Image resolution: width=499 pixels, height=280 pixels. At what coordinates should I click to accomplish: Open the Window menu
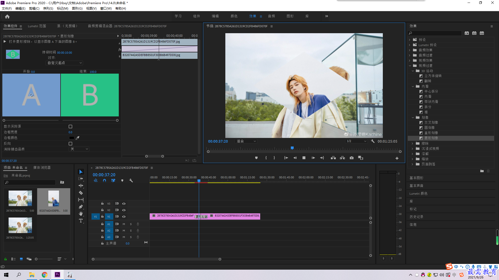pyautogui.click(x=106, y=9)
